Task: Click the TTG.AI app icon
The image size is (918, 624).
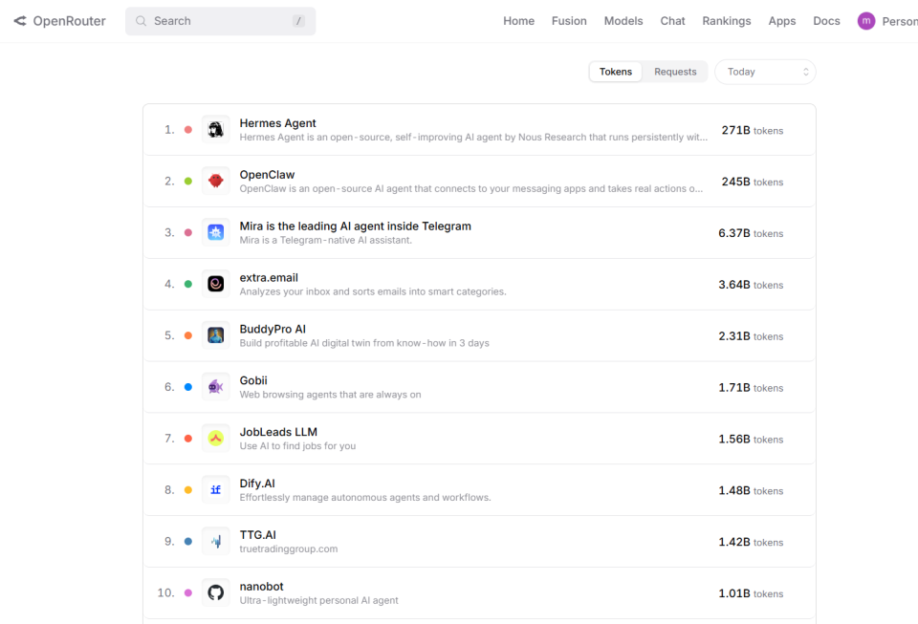Action: 216,541
